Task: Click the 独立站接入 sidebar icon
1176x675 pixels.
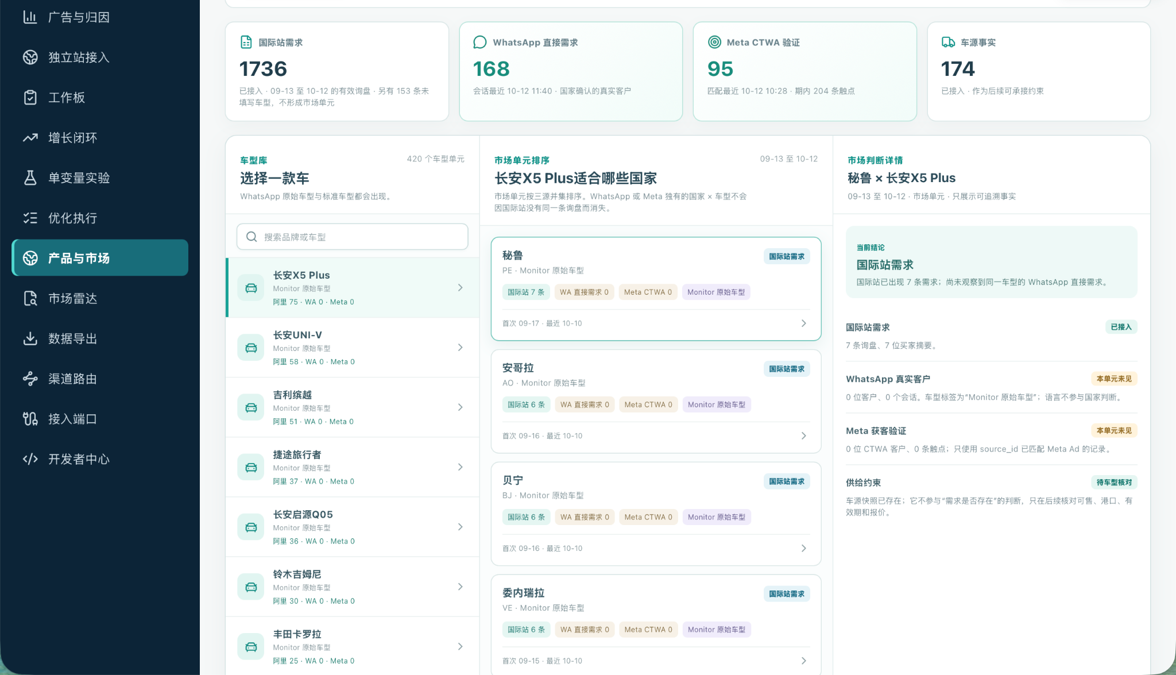Action: [x=30, y=57]
